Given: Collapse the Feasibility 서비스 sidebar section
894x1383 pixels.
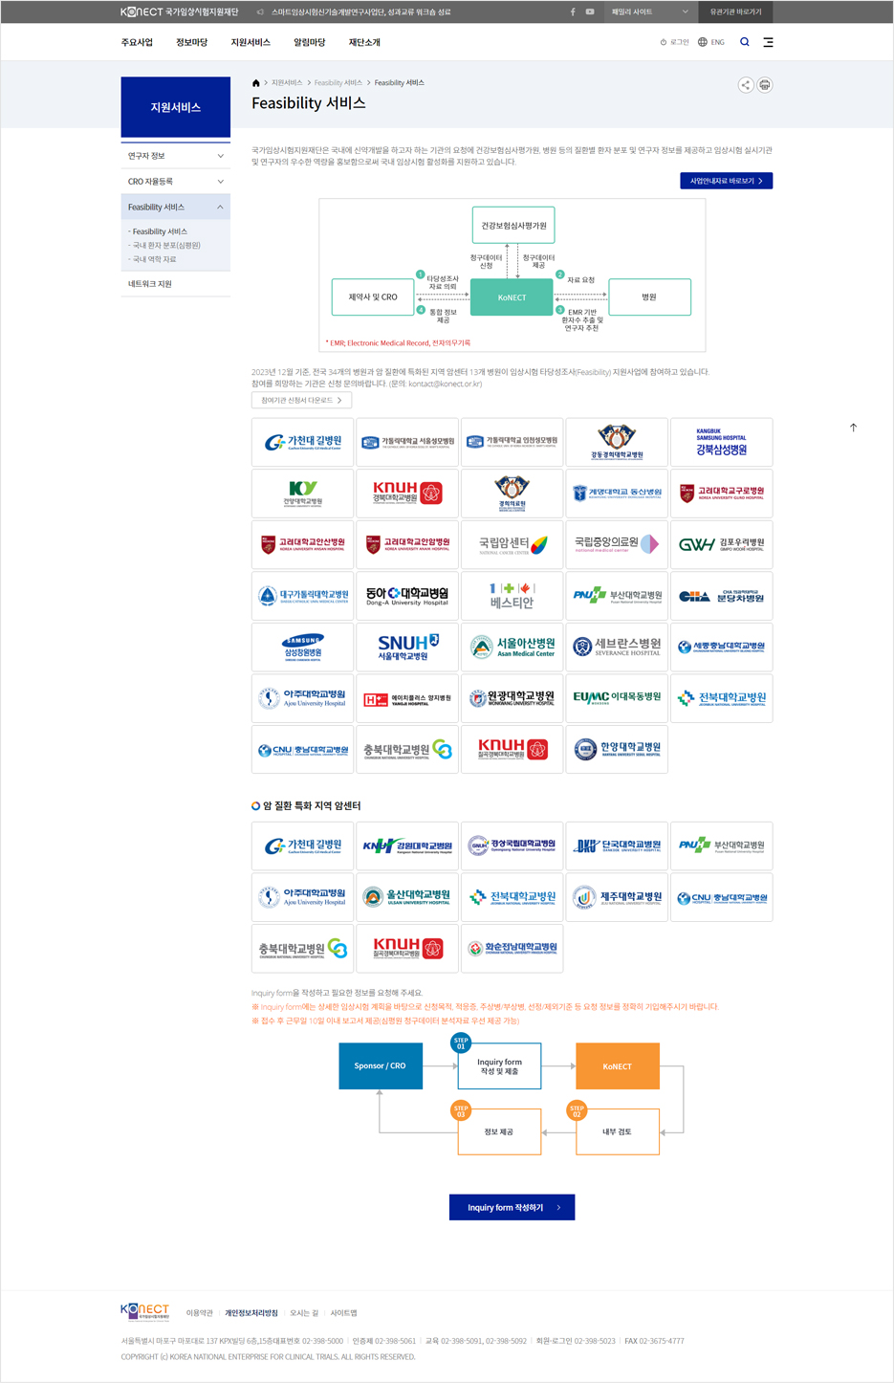Looking at the screenshot, I should [176, 207].
